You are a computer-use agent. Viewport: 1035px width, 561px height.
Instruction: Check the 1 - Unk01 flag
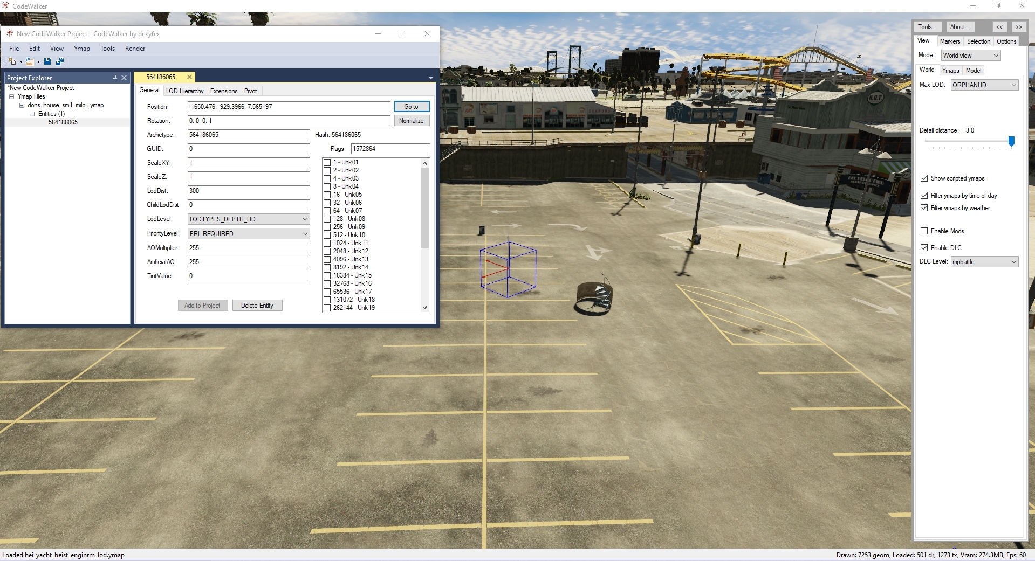(327, 162)
